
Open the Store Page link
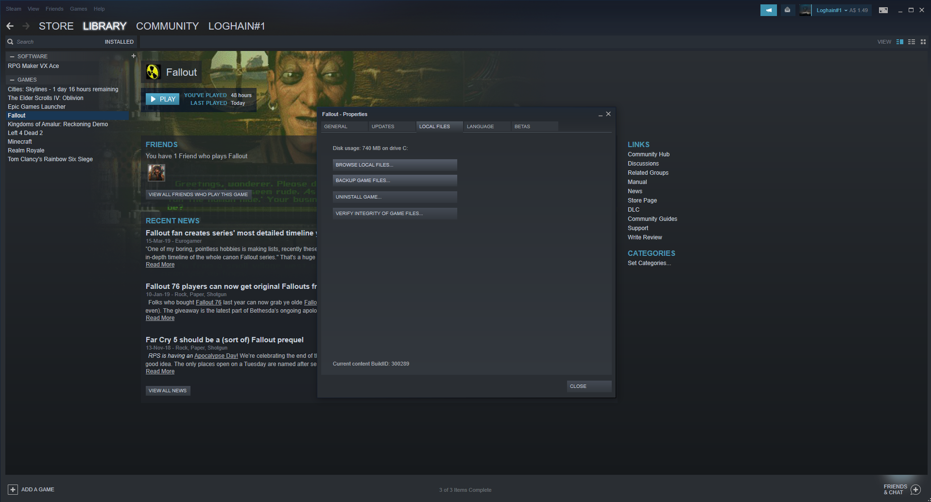click(x=642, y=201)
